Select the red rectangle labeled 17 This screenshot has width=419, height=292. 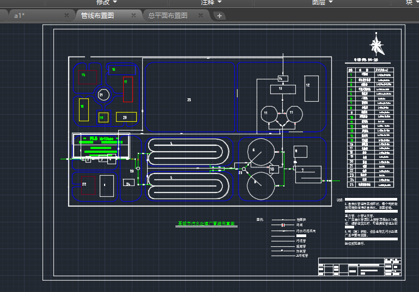128,89
